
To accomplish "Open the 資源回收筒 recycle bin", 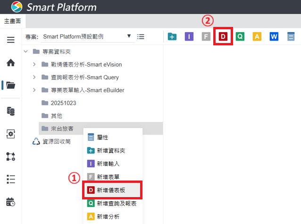I will [55, 141].
